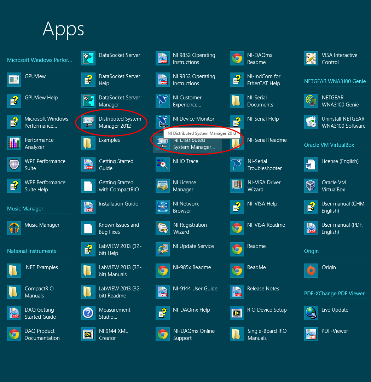Click the Uninstall NETGEAR WNA3100 Software icon
Viewport: 371px width, 382px height.
pyautogui.click(x=311, y=122)
